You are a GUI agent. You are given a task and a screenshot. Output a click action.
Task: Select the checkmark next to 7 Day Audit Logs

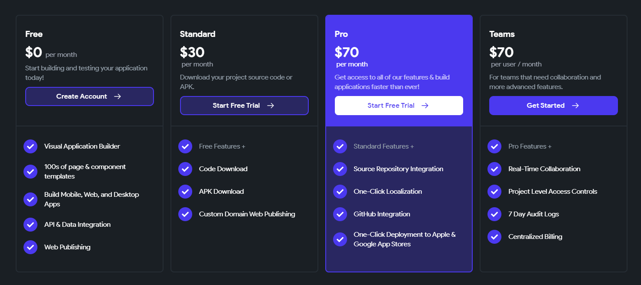pos(494,214)
